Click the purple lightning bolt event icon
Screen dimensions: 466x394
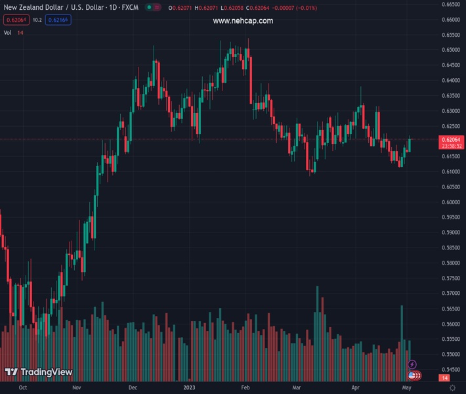(412, 364)
